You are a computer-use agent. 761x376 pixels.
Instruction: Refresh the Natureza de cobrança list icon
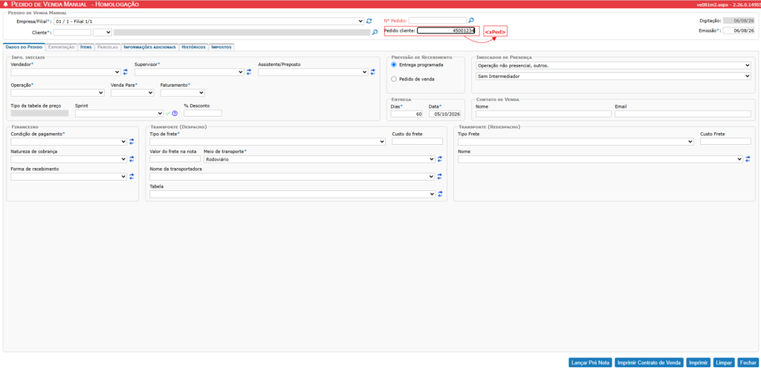click(x=132, y=159)
